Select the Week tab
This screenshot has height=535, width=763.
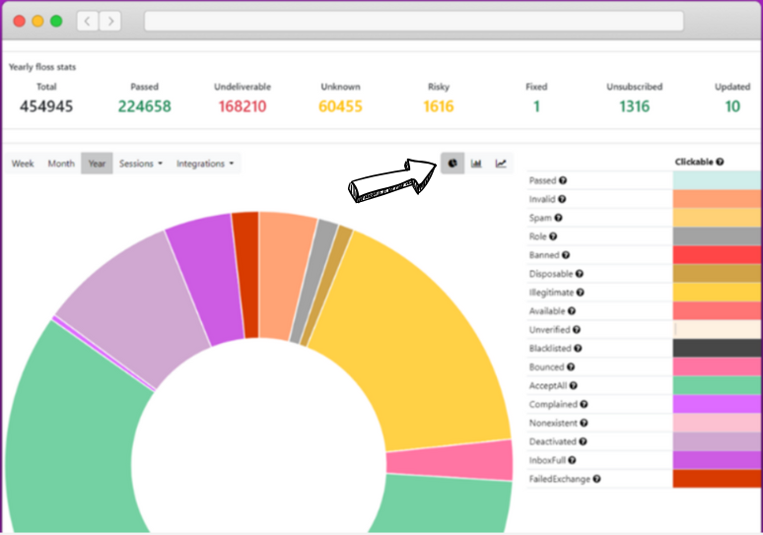tap(23, 164)
